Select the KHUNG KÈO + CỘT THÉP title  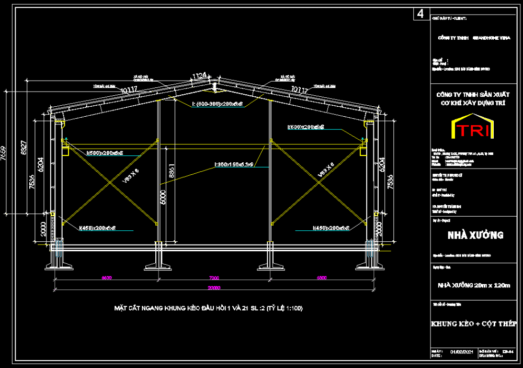(474, 324)
